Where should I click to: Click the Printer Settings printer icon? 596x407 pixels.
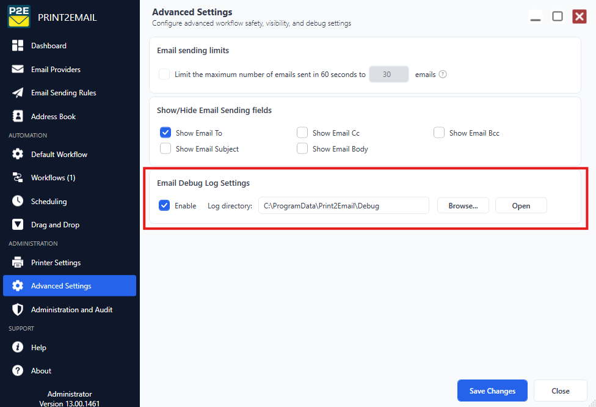[18, 262]
